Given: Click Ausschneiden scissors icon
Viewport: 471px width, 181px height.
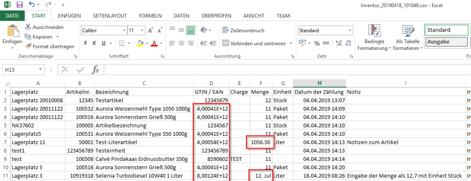Looking at the screenshot, I should coord(28,27).
